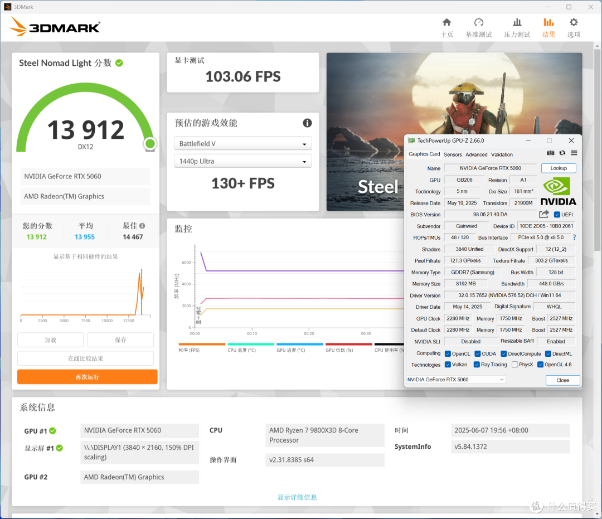Click the 3DMark app icon in the title bar
Viewport: 602px width, 519px height.
point(7,7)
